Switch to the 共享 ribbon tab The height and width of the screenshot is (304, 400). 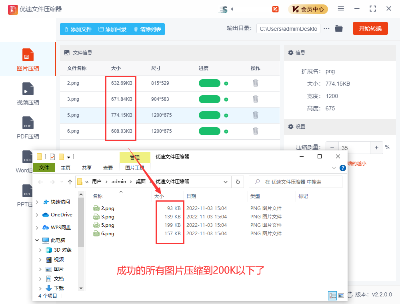tap(87, 168)
